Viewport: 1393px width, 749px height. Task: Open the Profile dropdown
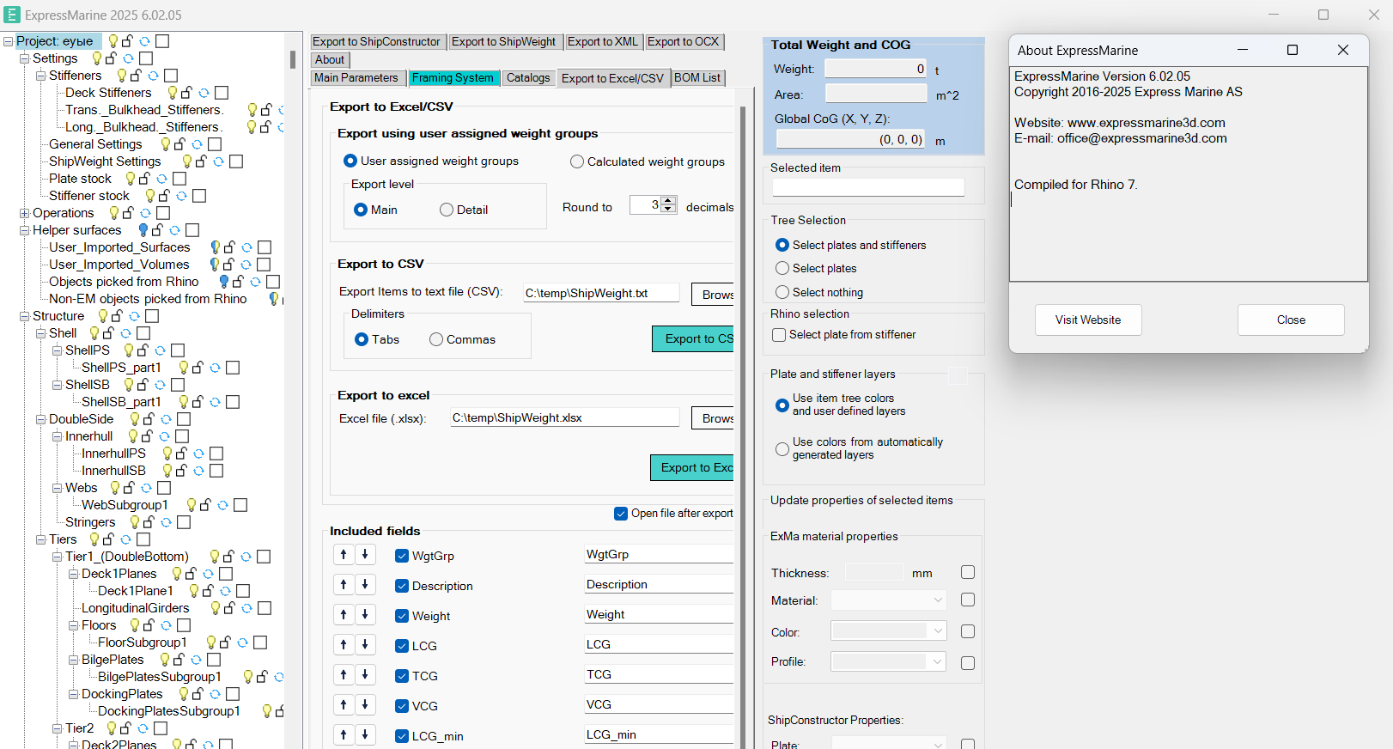coord(938,661)
